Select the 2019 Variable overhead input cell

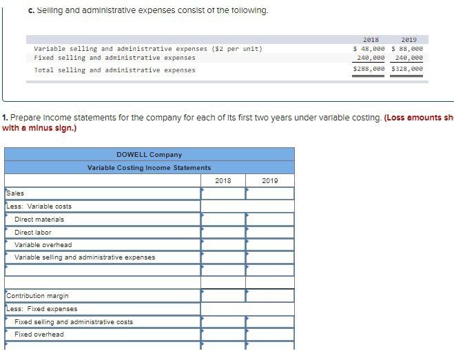(x=269, y=245)
